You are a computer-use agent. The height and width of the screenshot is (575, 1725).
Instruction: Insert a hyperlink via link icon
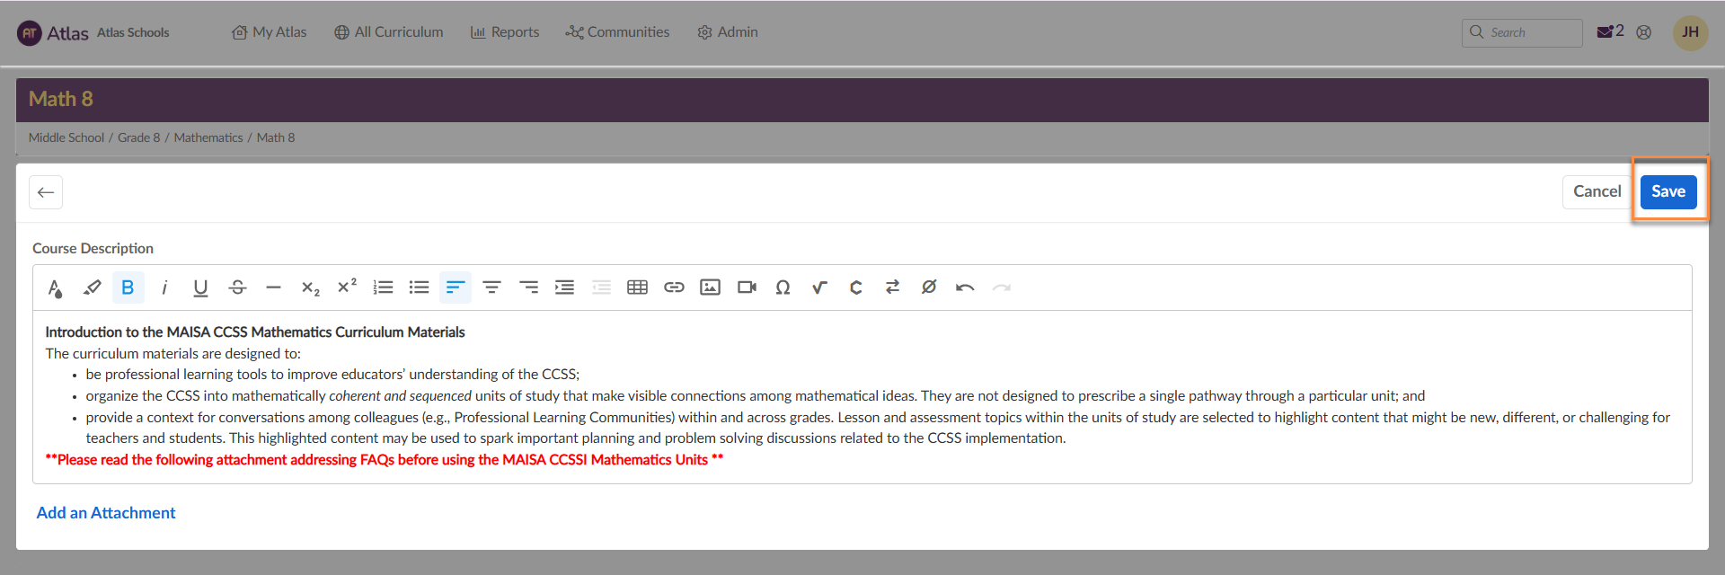click(x=674, y=287)
